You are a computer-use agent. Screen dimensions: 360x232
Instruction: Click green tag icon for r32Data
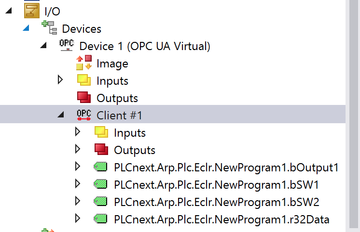(x=100, y=219)
